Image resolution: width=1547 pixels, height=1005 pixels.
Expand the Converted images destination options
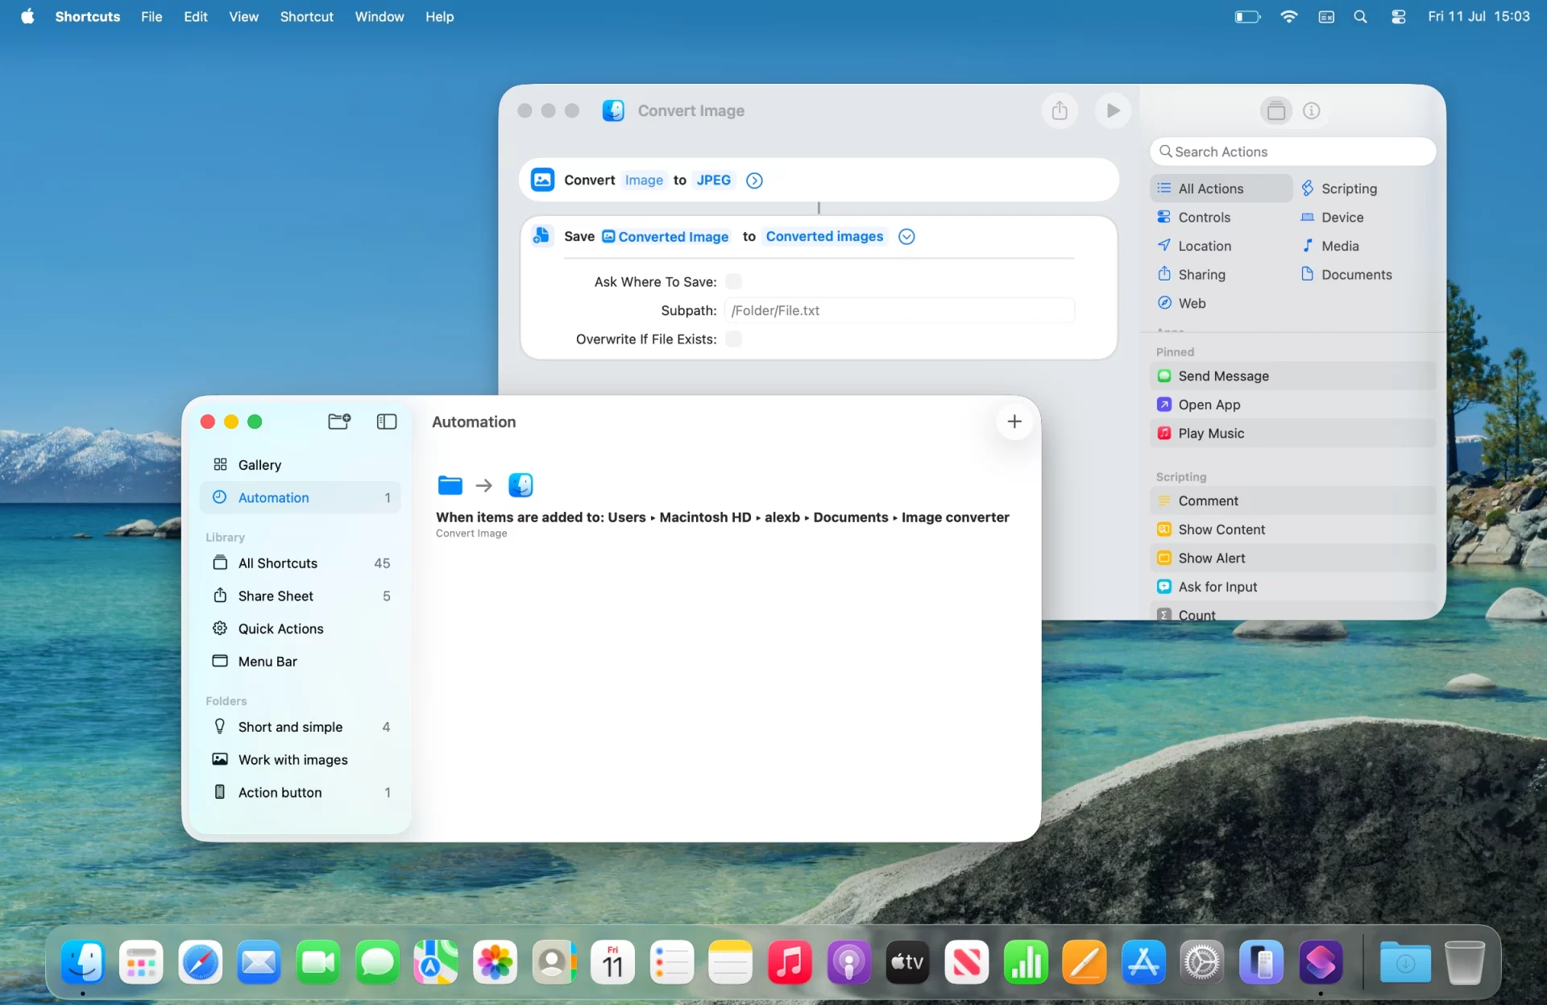click(906, 236)
